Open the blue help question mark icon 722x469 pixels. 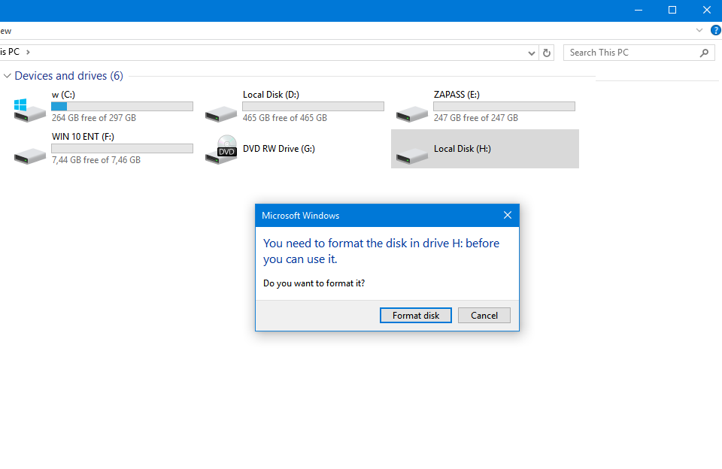[x=716, y=30]
